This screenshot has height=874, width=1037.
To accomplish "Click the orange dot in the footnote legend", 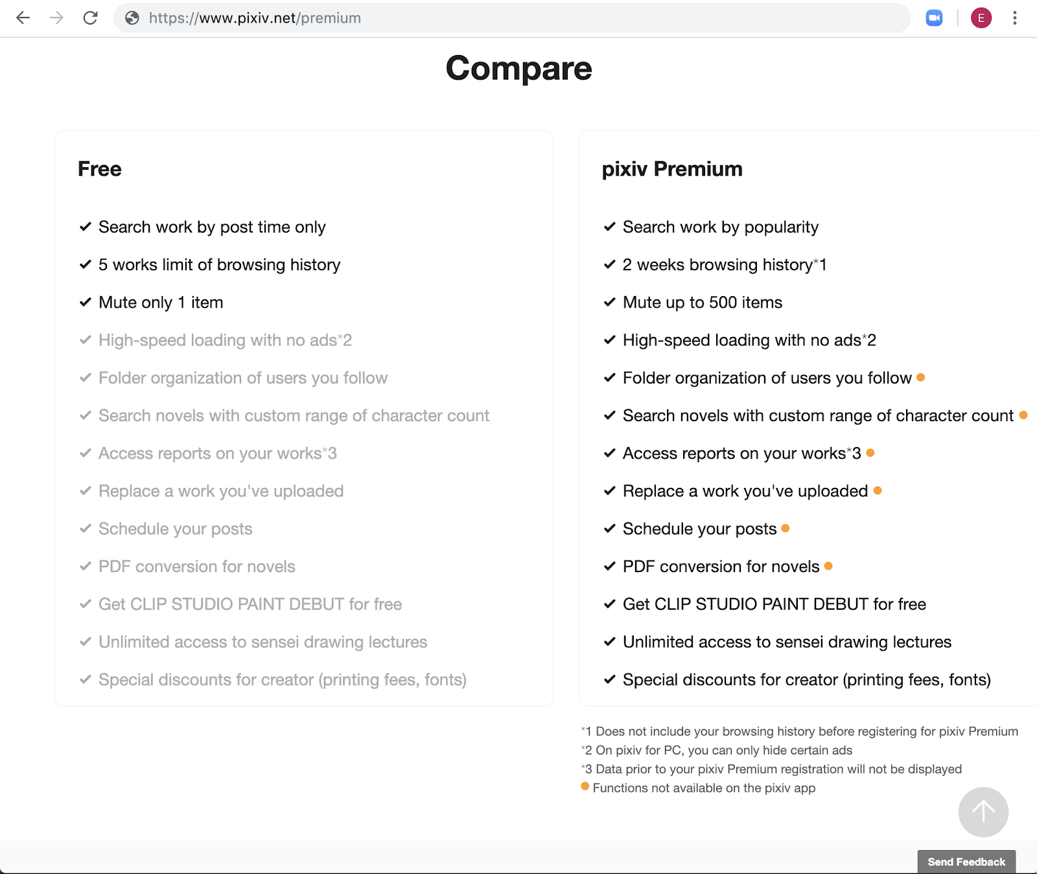I will pyautogui.click(x=585, y=787).
